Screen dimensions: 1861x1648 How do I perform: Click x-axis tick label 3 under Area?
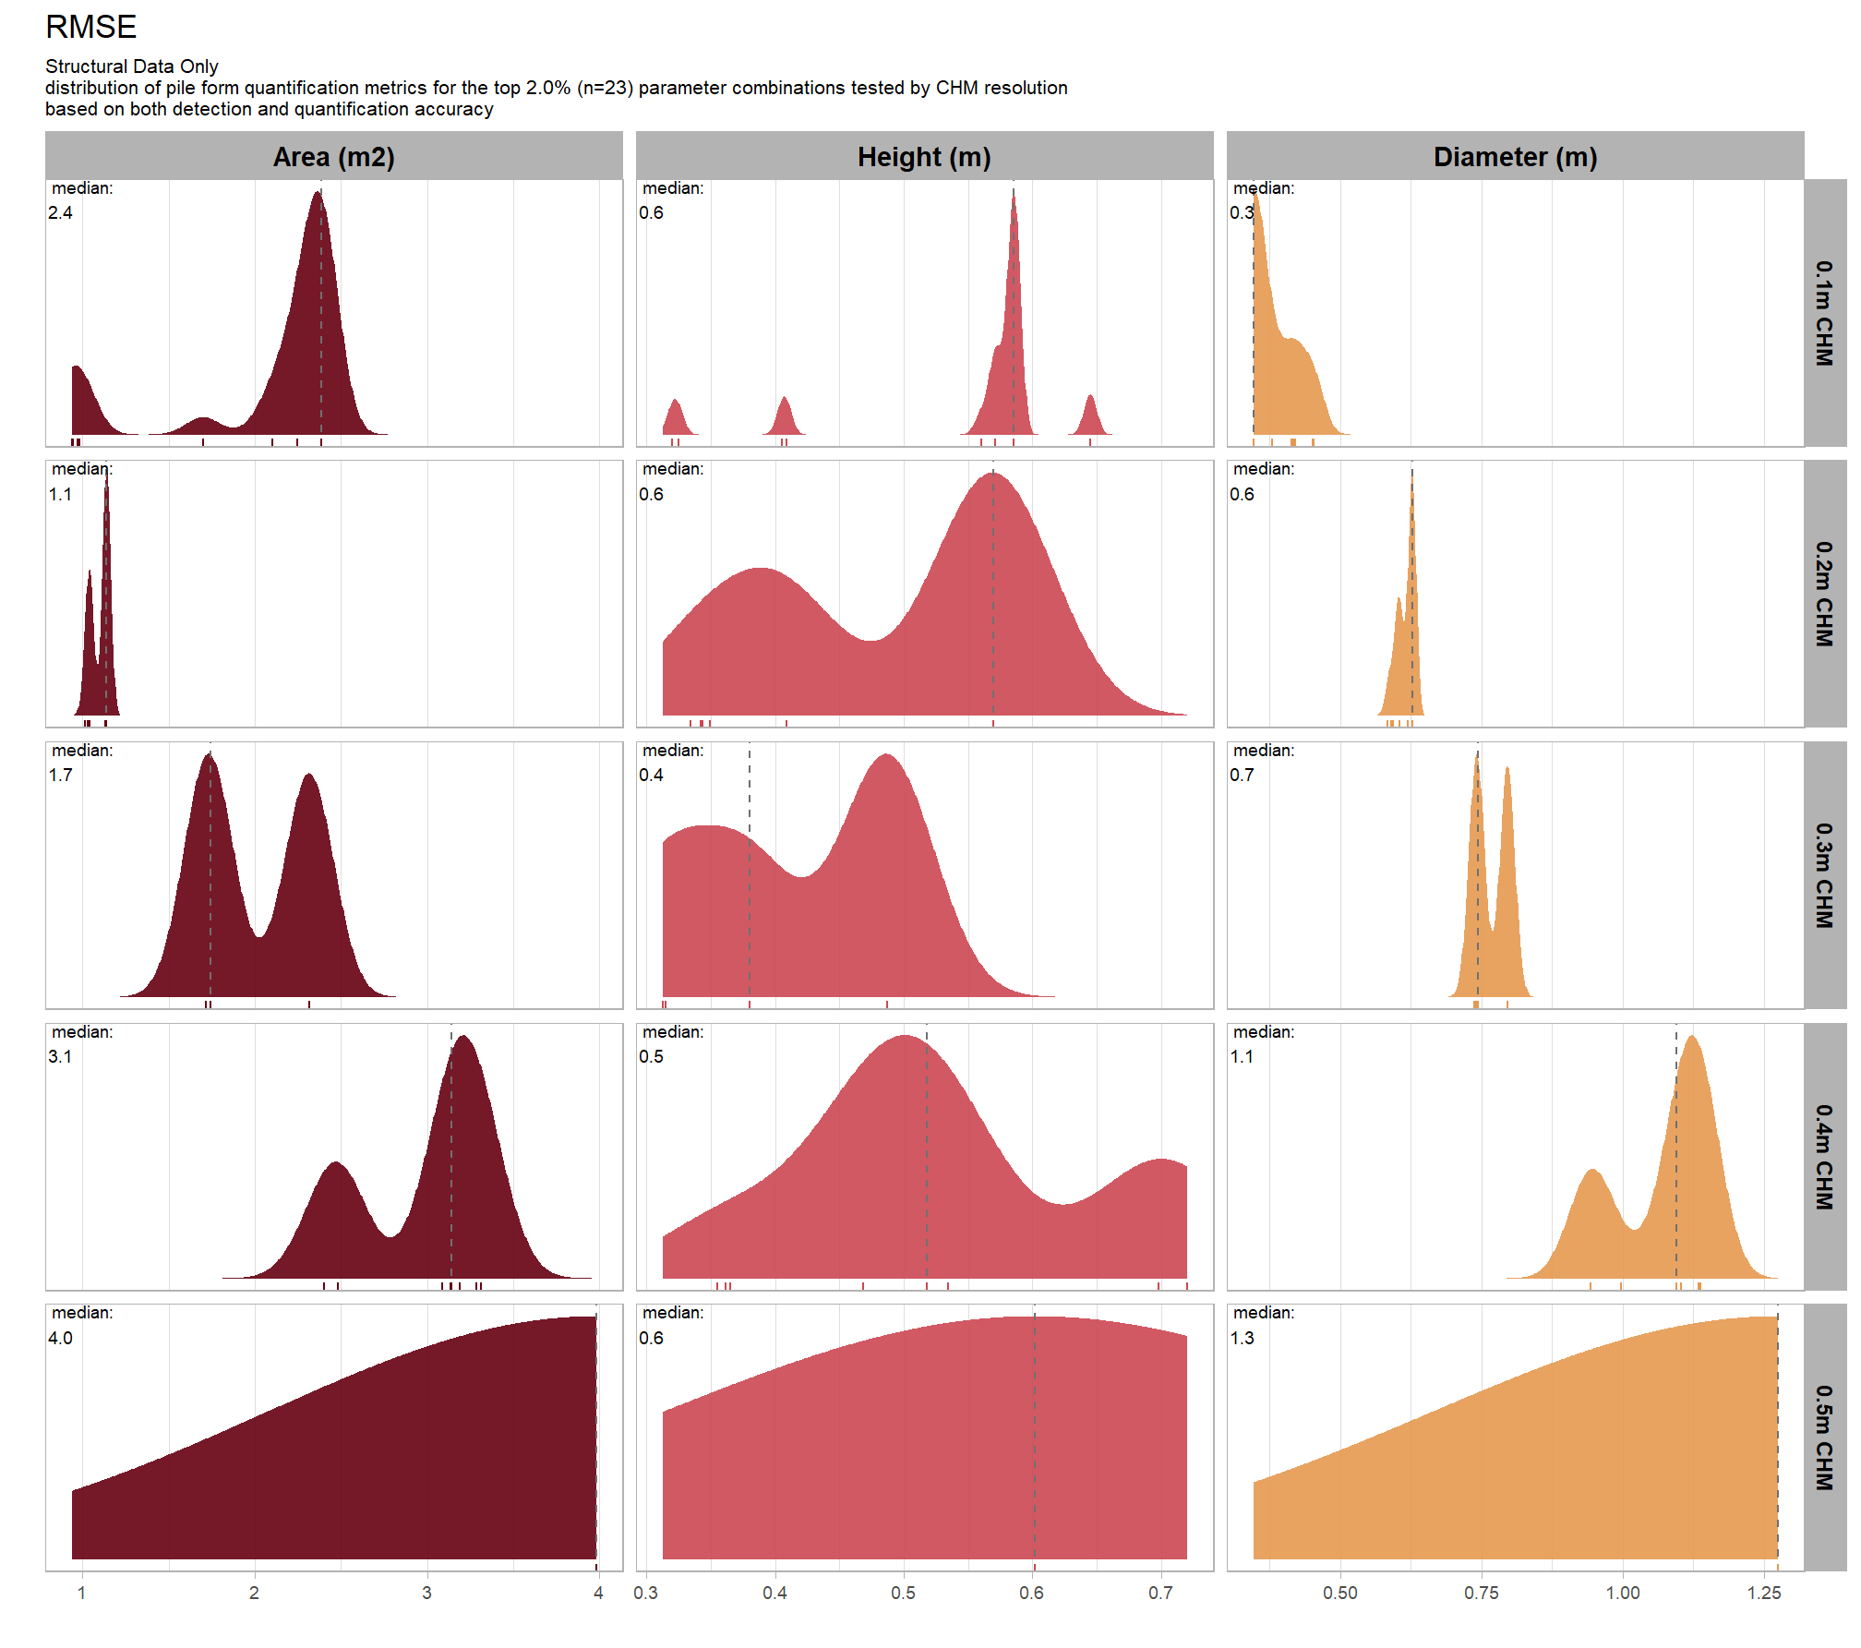click(426, 1593)
